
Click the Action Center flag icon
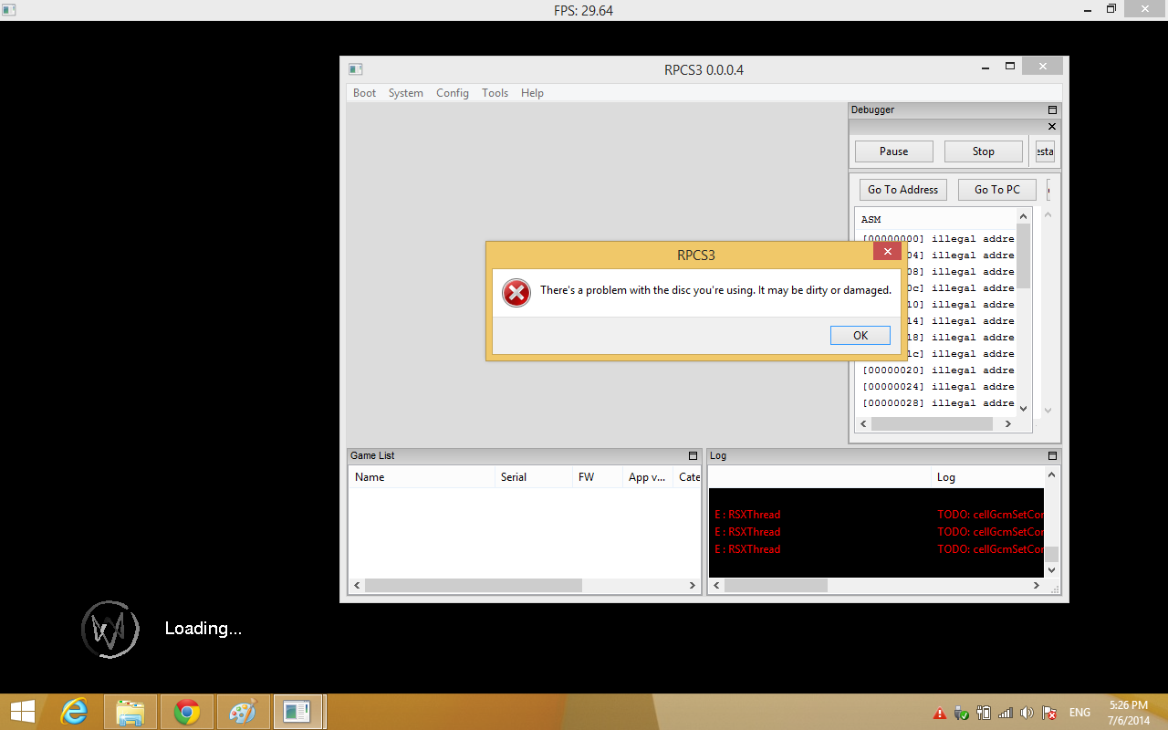[x=1049, y=713]
